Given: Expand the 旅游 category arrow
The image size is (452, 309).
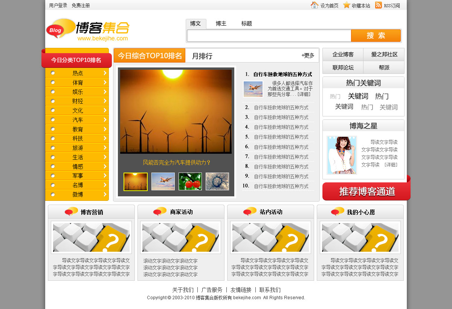Looking at the screenshot, I should click(x=105, y=148).
